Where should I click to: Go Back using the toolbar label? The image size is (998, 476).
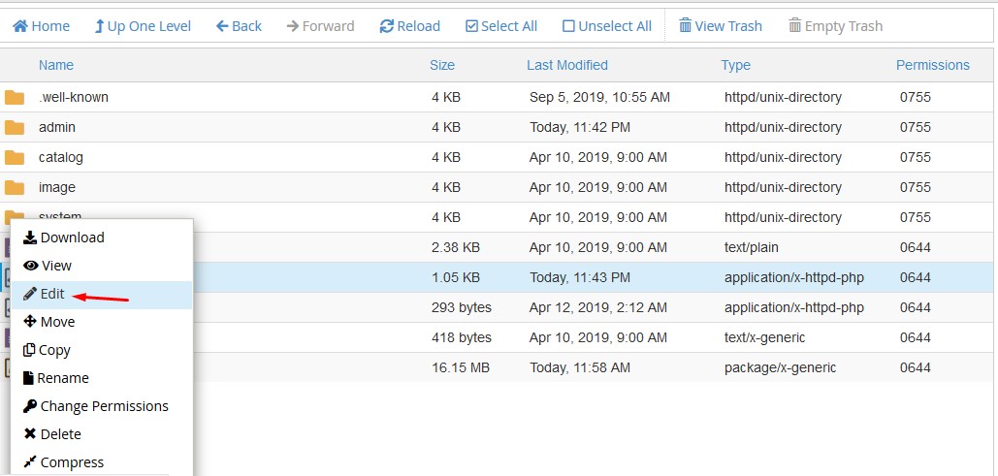click(x=246, y=26)
